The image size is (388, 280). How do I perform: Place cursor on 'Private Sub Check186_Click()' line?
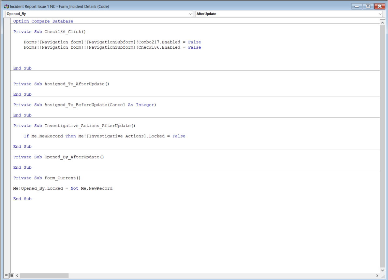[x=50, y=32]
